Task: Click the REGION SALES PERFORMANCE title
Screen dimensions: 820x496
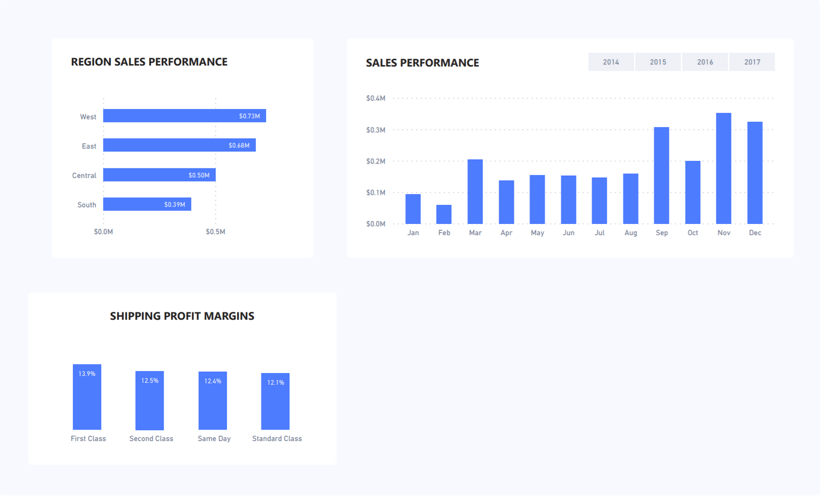Action: tap(149, 61)
